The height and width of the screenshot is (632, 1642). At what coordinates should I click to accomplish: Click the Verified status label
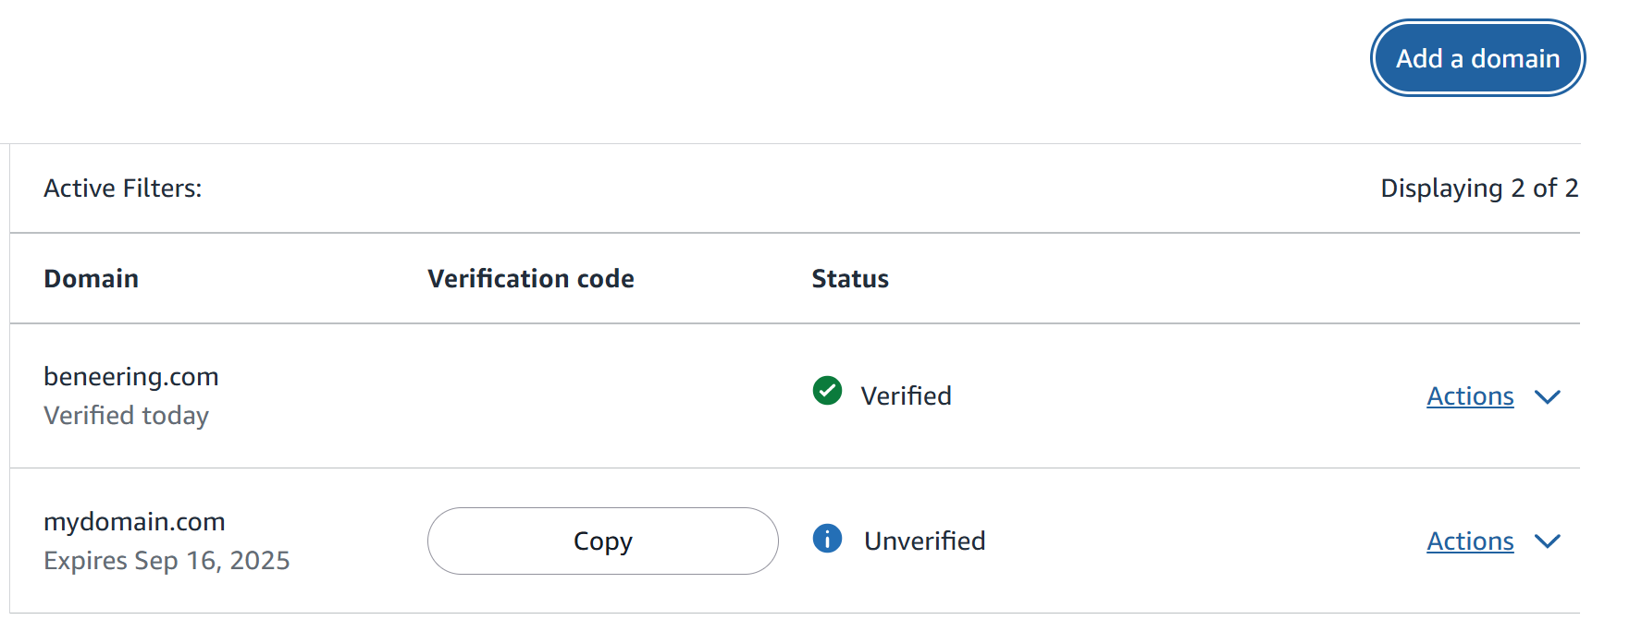[x=906, y=396]
